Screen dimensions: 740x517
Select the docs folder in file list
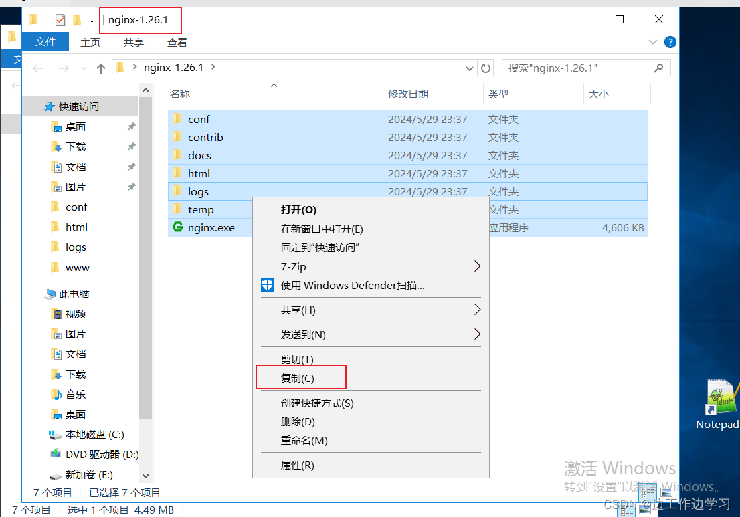pyautogui.click(x=407, y=155)
